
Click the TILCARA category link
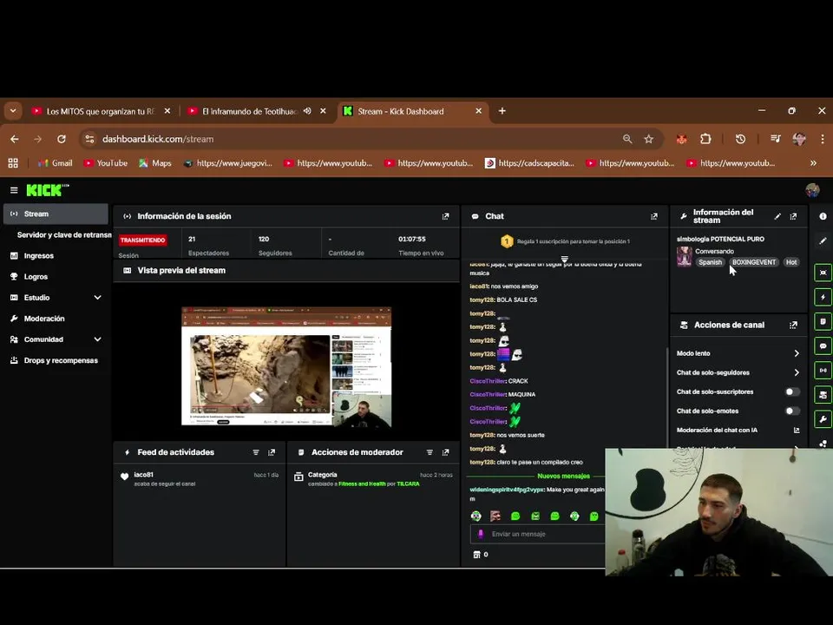tap(408, 484)
